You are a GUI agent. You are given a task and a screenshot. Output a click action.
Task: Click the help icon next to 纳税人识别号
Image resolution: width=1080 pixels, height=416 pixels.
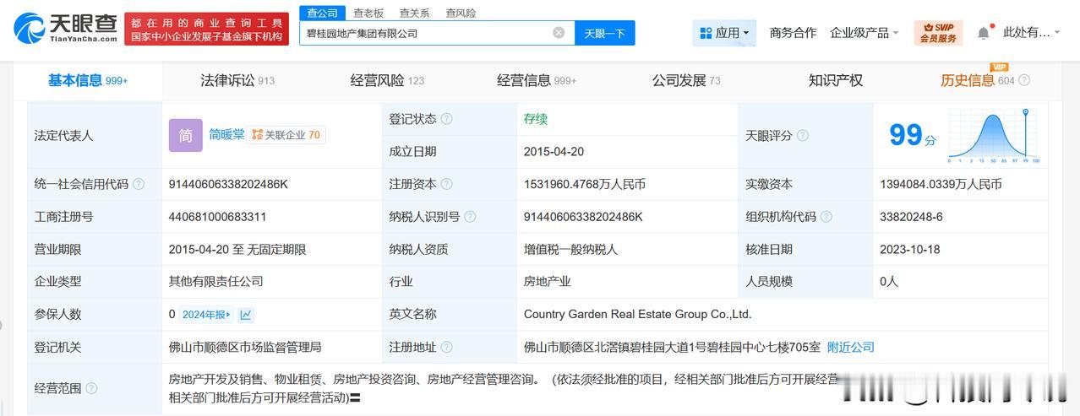pyautogui.click(x=470, y=217)
